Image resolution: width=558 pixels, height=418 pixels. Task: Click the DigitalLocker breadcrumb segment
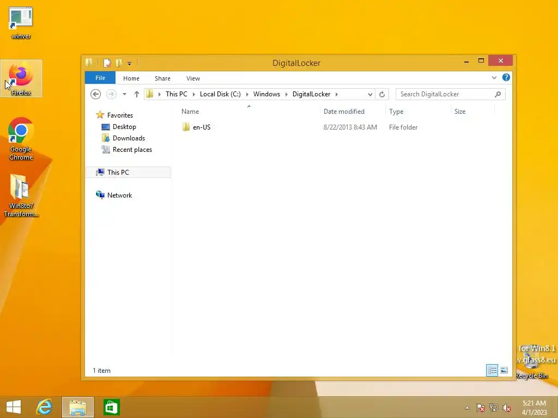pos(311,94)
